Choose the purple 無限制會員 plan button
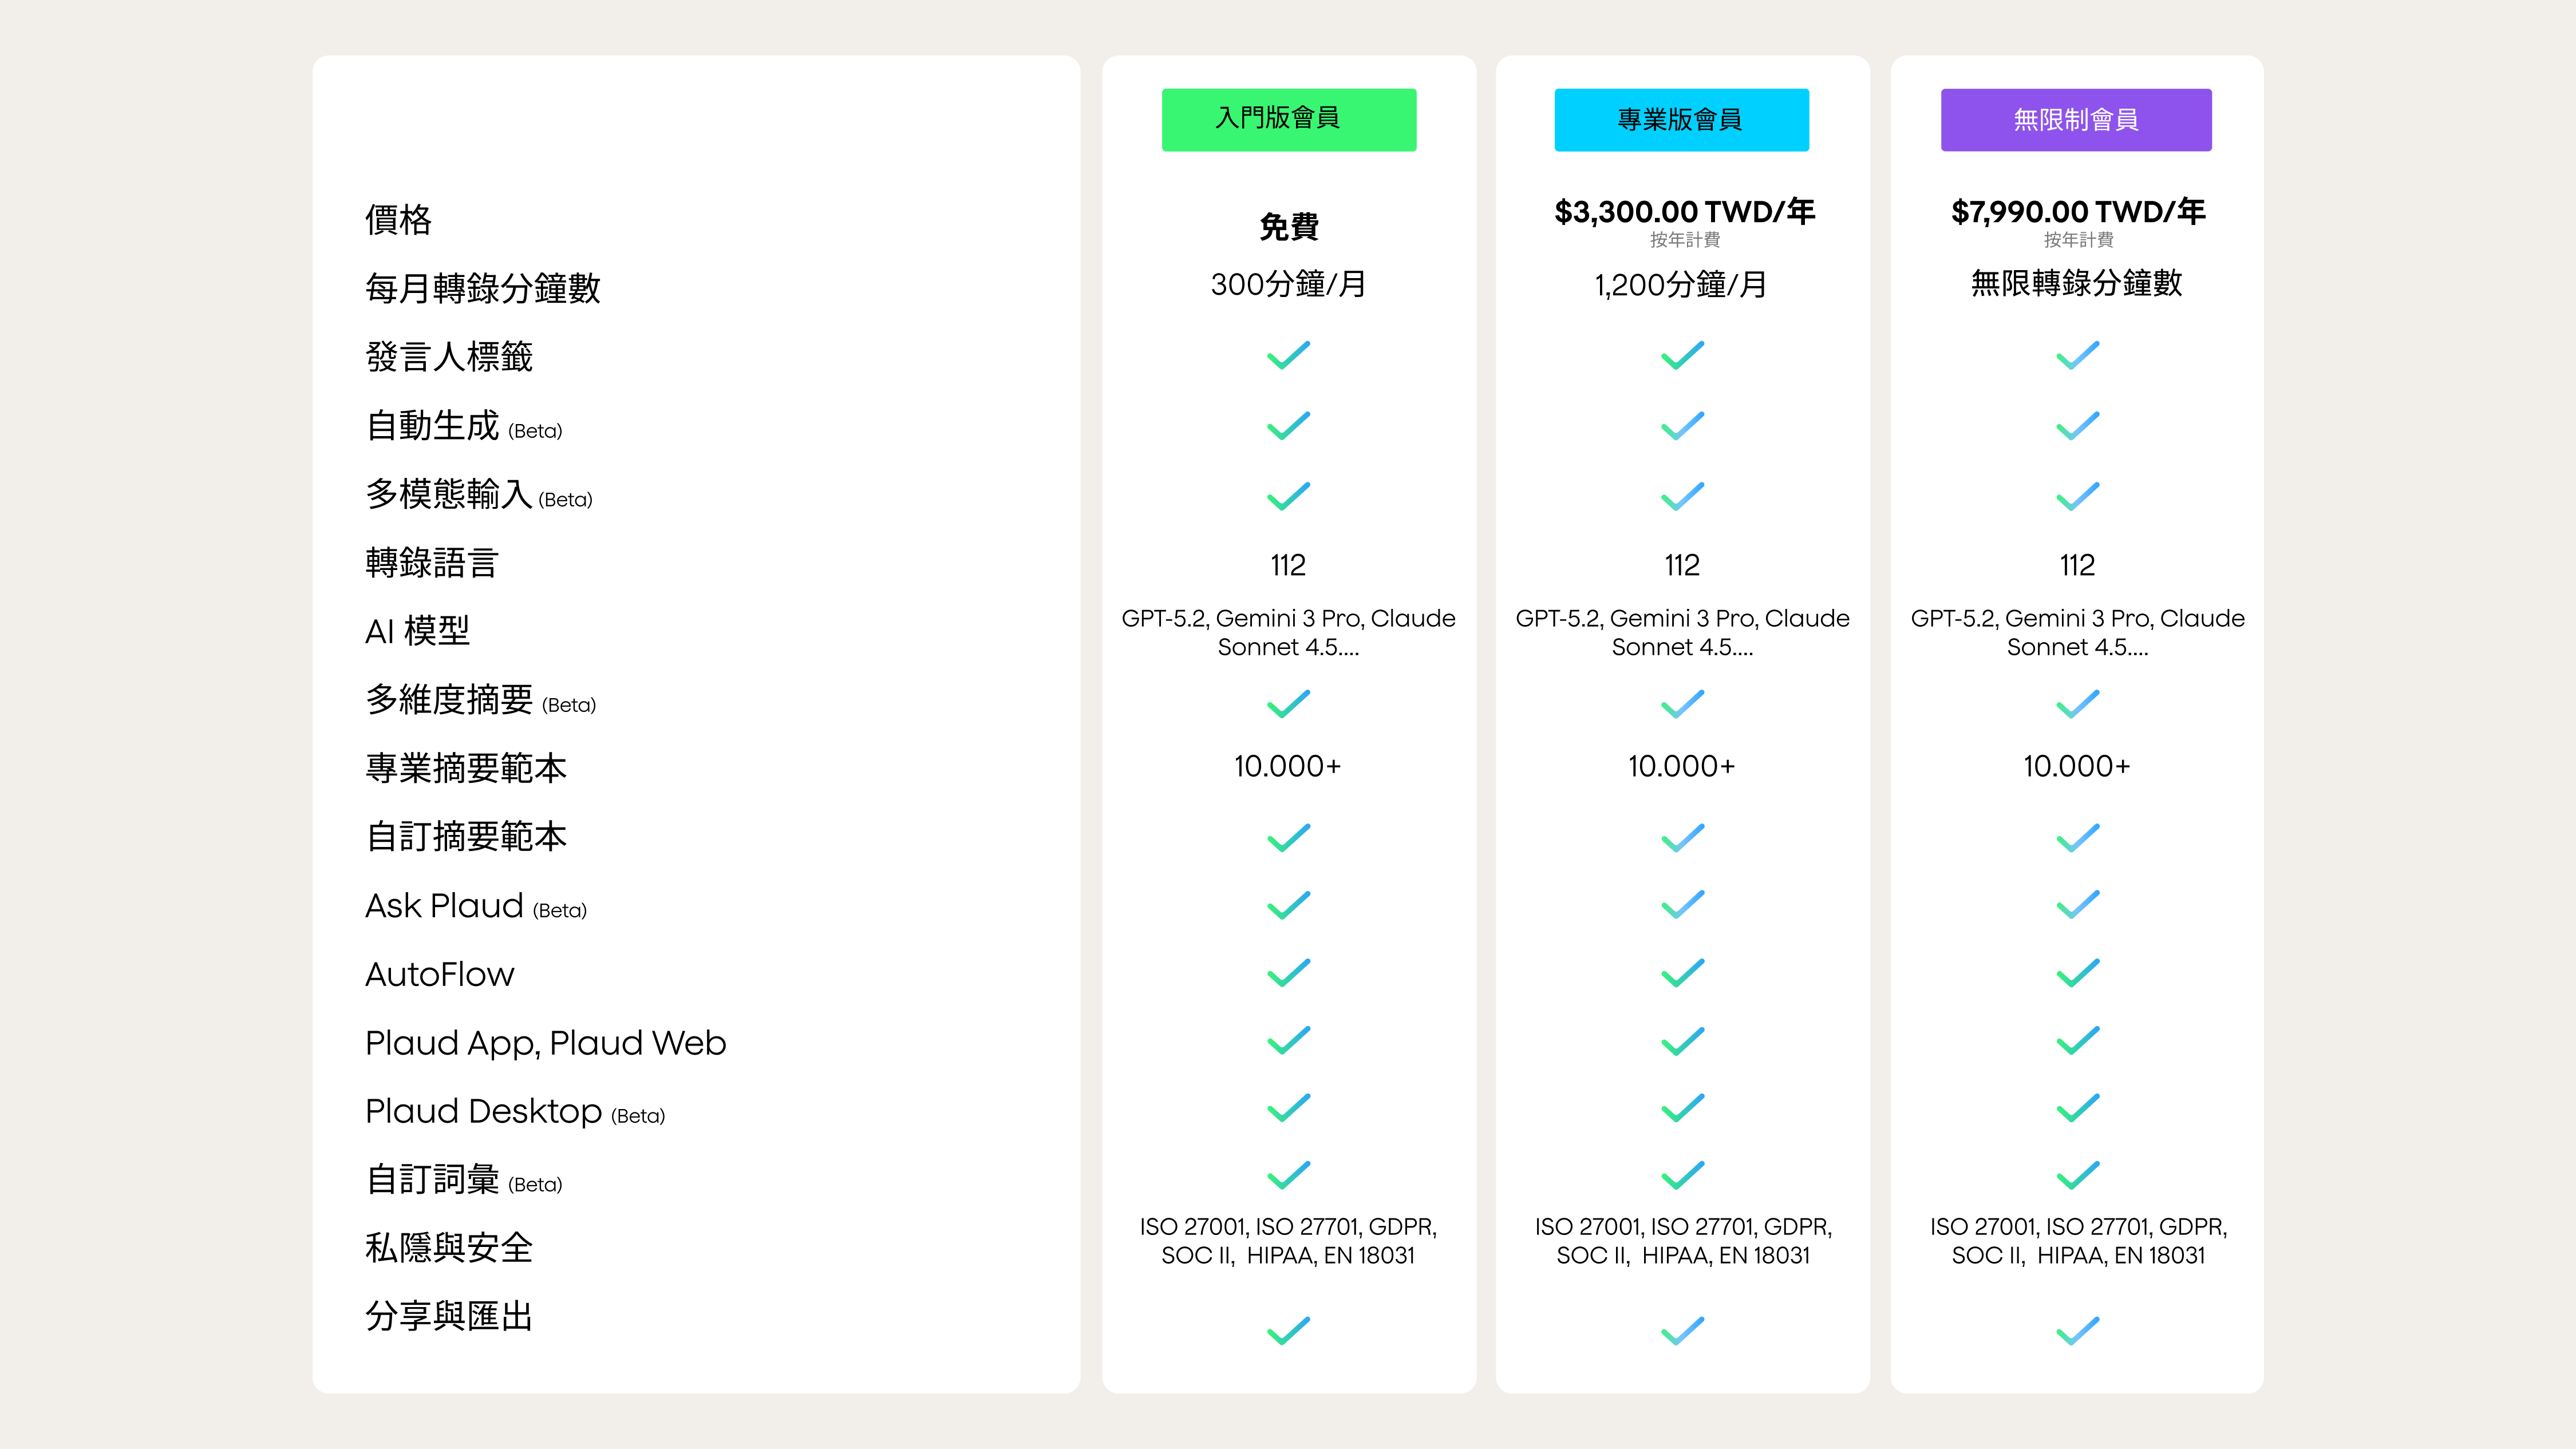This screenshot has height=1449, width=2576. [x=2076, y=120]
